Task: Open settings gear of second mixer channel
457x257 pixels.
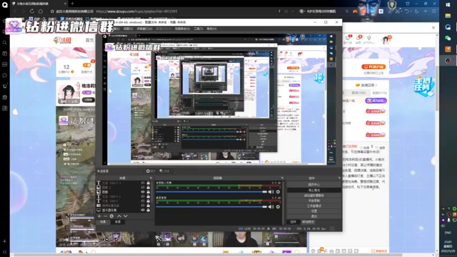Action: click(278, 207)
